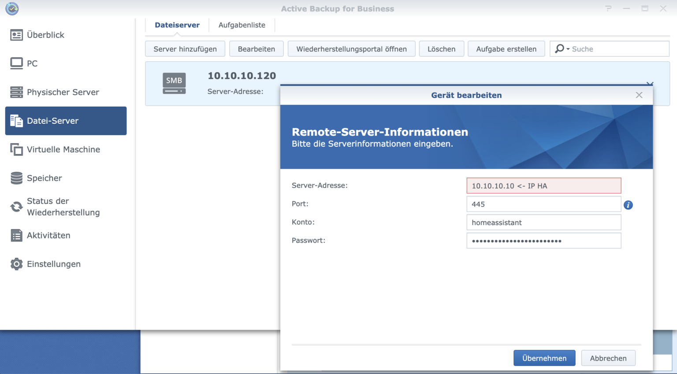Click the info icon beside Port
677x374 pixels.
click(628, 204)
